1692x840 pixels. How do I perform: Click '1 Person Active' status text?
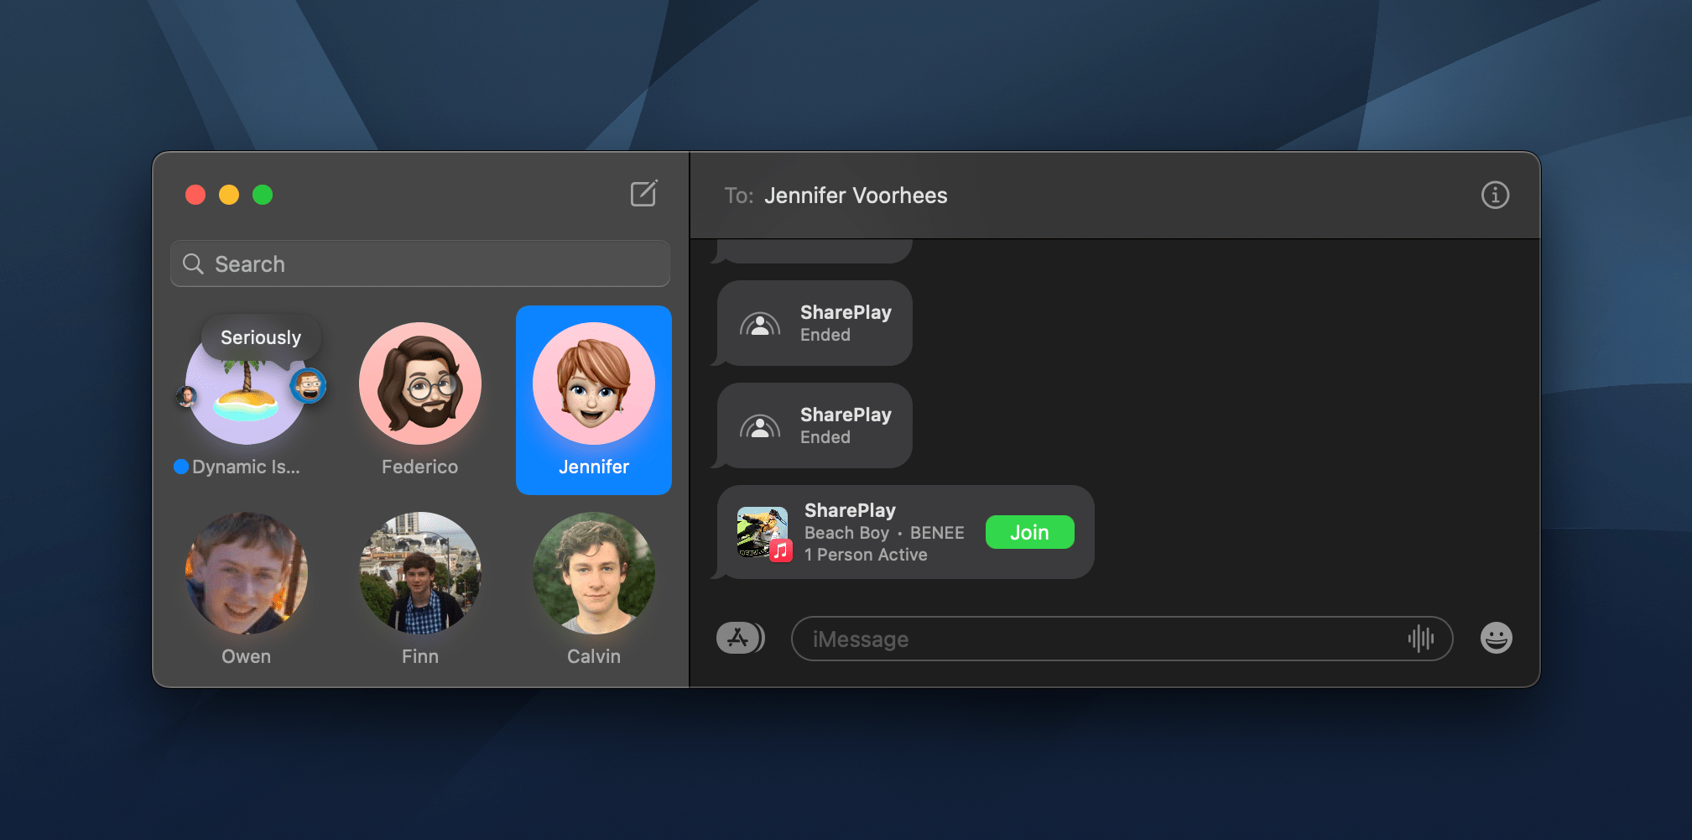coord(866,555)
